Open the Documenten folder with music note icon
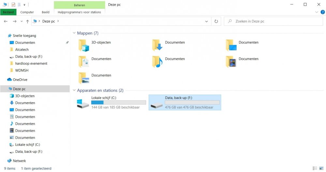This screenshot has height=172, width=326. pos(169,62)
